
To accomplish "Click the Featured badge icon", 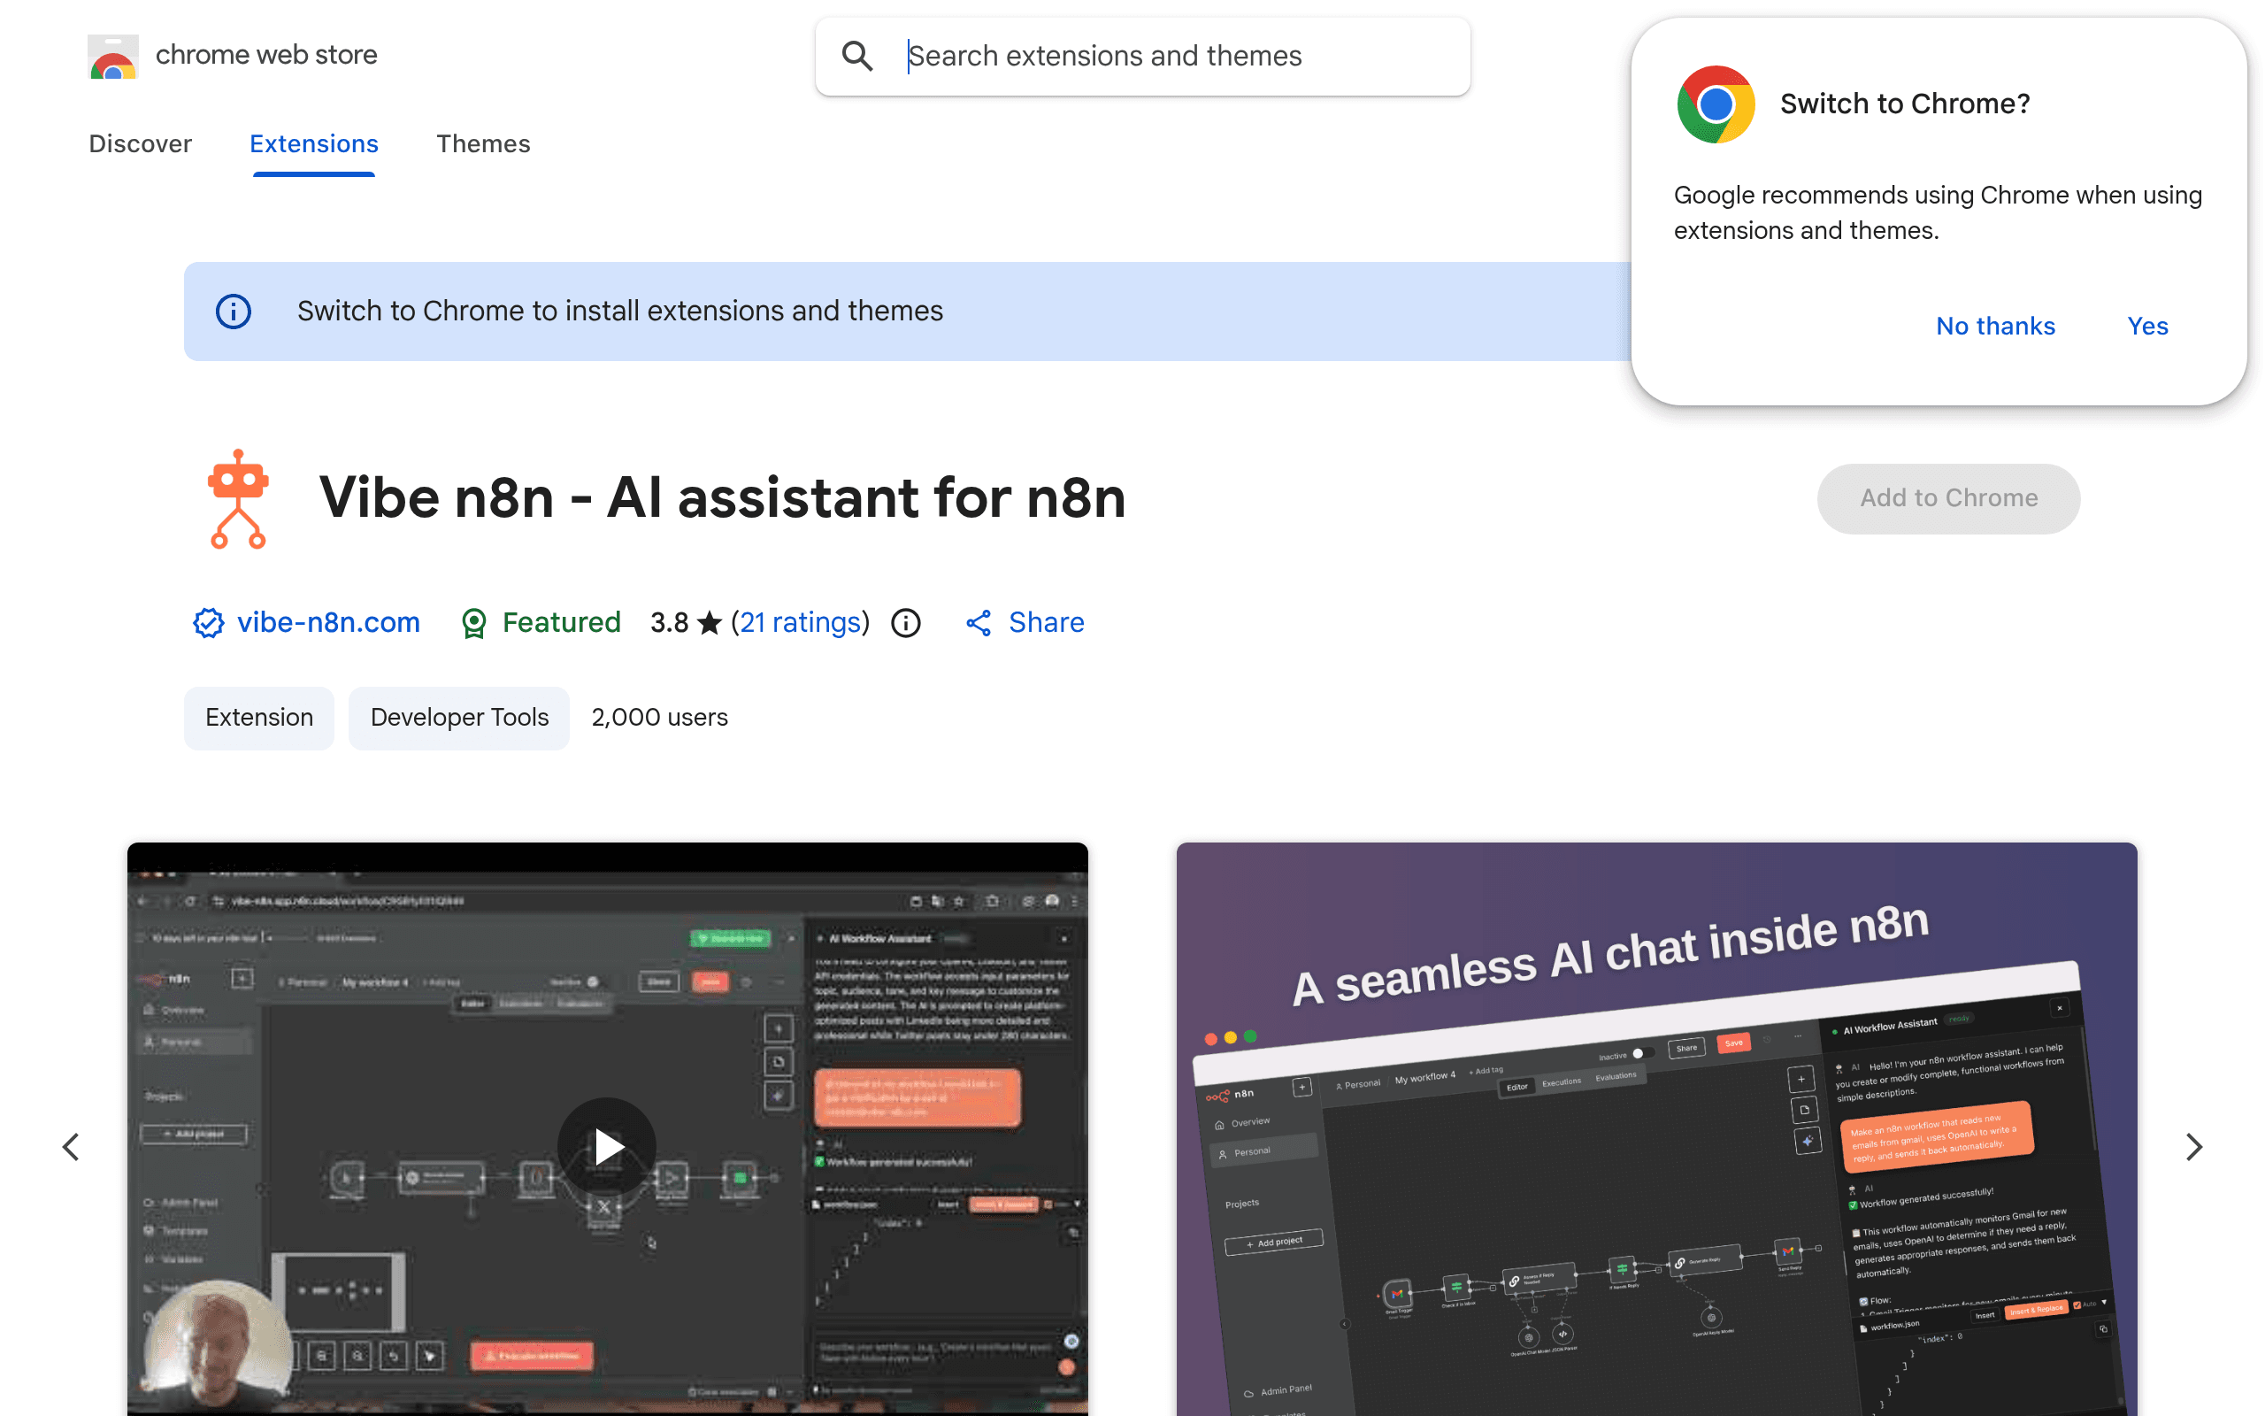I will coord(474,623).
